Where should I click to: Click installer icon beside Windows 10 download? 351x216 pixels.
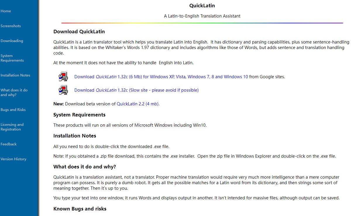(x=63, y=76)
